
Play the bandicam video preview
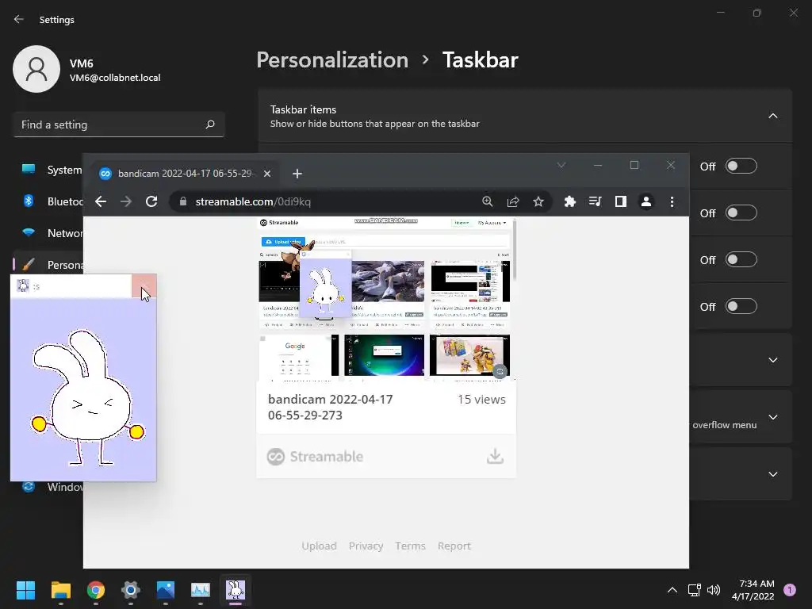point(386,299)
